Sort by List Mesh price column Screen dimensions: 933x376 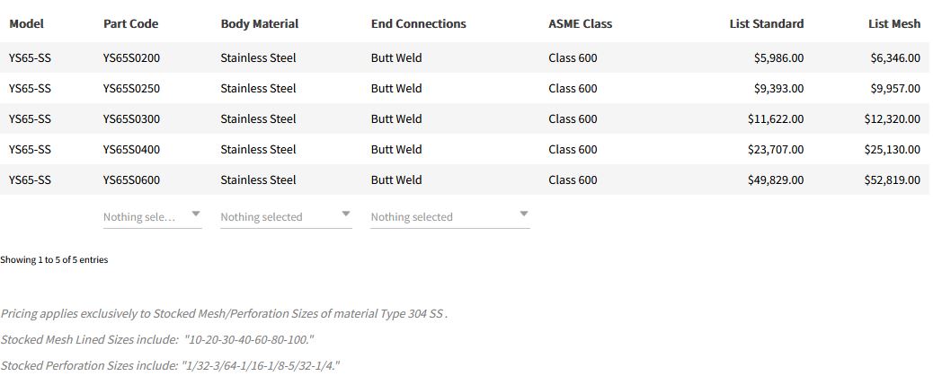(x=893, y=24)
